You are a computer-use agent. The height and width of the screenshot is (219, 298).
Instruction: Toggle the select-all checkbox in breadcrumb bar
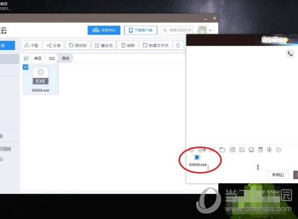click(26, 58)
